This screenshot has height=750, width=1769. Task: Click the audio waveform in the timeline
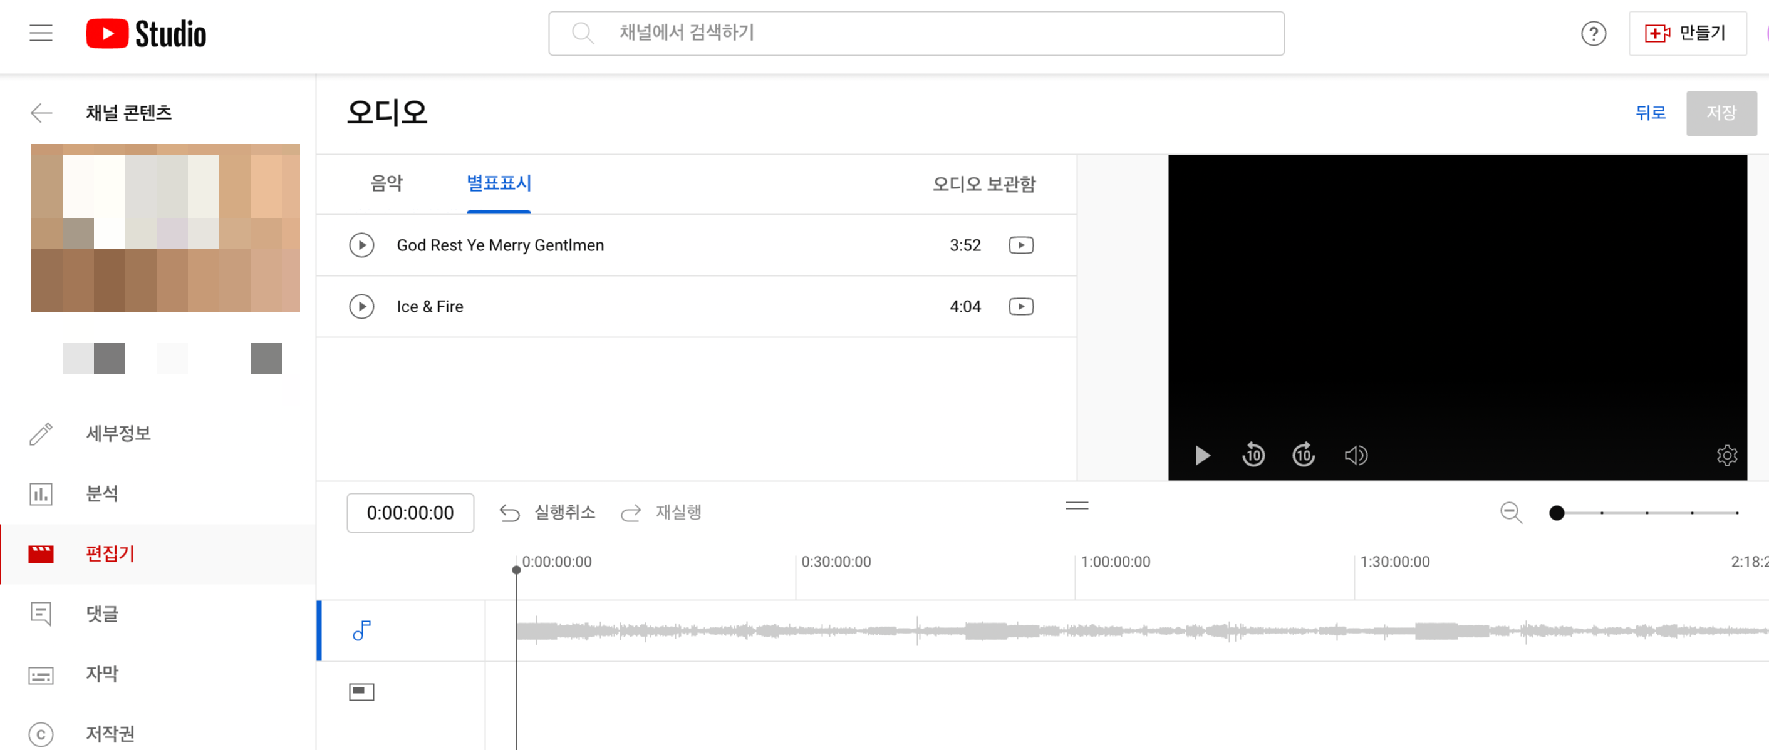click(1141, 630)
